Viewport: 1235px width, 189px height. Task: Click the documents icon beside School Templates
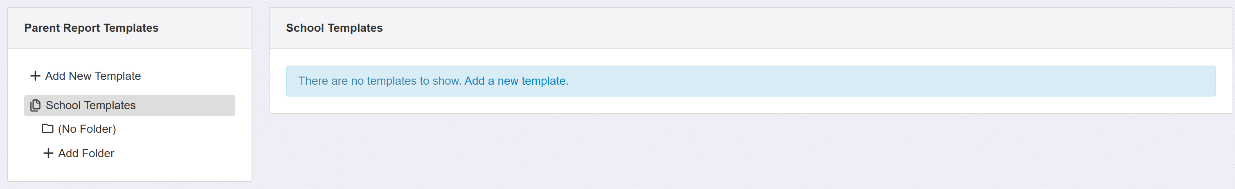(36, 105)
